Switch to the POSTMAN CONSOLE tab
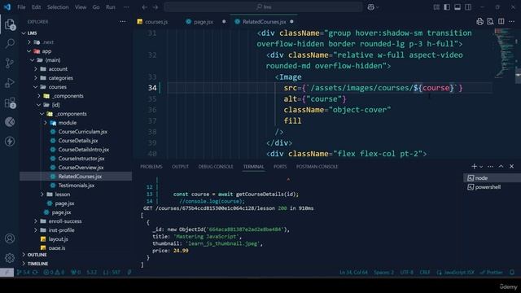 317,166
